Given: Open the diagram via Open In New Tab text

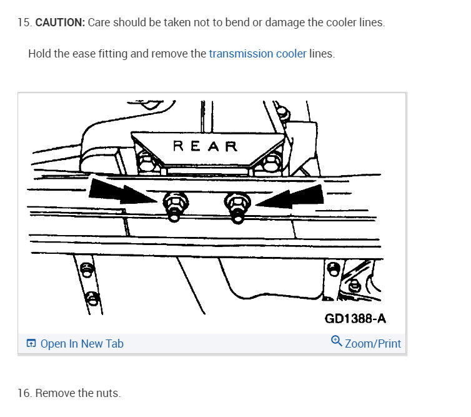Looking at the screenshot, I should (x=82, y=344).
